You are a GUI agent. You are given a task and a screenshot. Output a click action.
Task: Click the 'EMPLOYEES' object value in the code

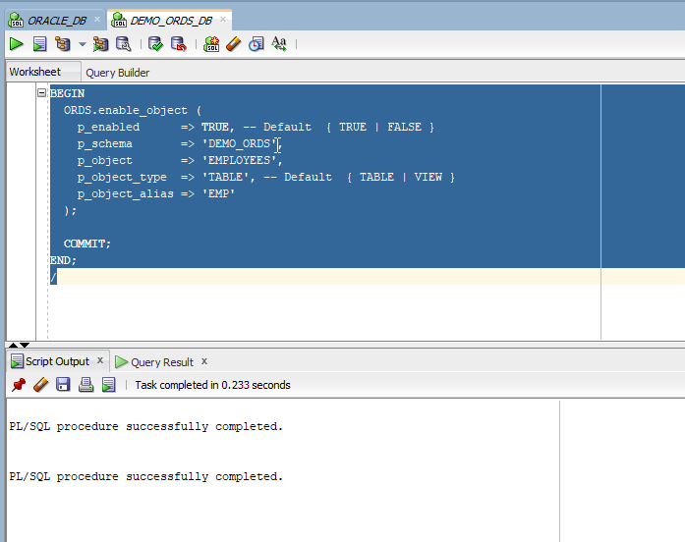(239, 160)
